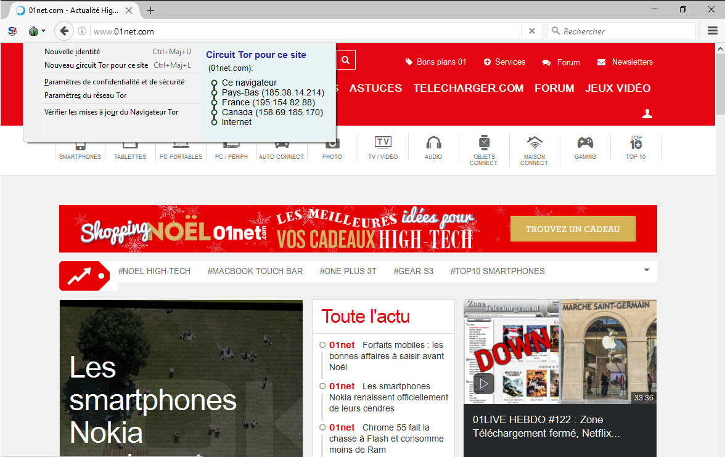Play the 01LIVE HEBDO video
Image resolution: width=725 pixels, height=457 pixels.
click(483, 384)
